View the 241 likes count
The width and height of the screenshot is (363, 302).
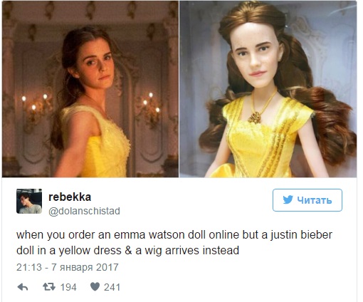[112, 287]
